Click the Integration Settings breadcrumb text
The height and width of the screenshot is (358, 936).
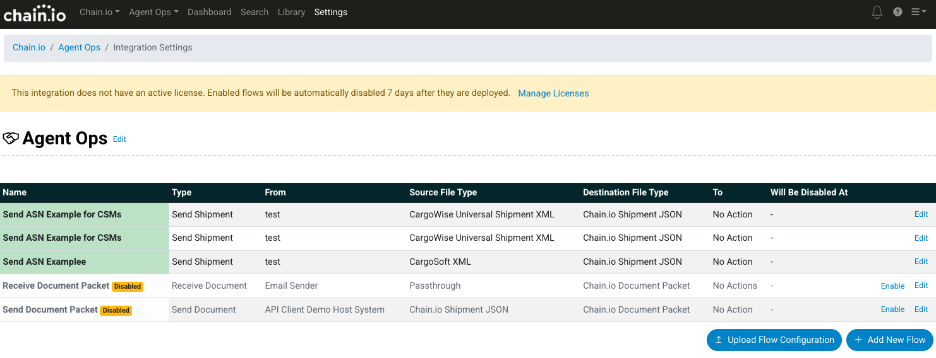pos(153,47)
